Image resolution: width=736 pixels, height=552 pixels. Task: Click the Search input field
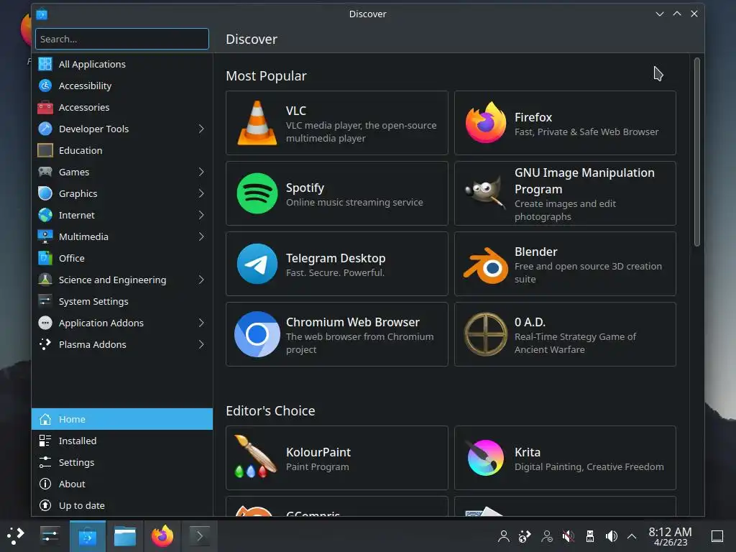tap(122, 39)
